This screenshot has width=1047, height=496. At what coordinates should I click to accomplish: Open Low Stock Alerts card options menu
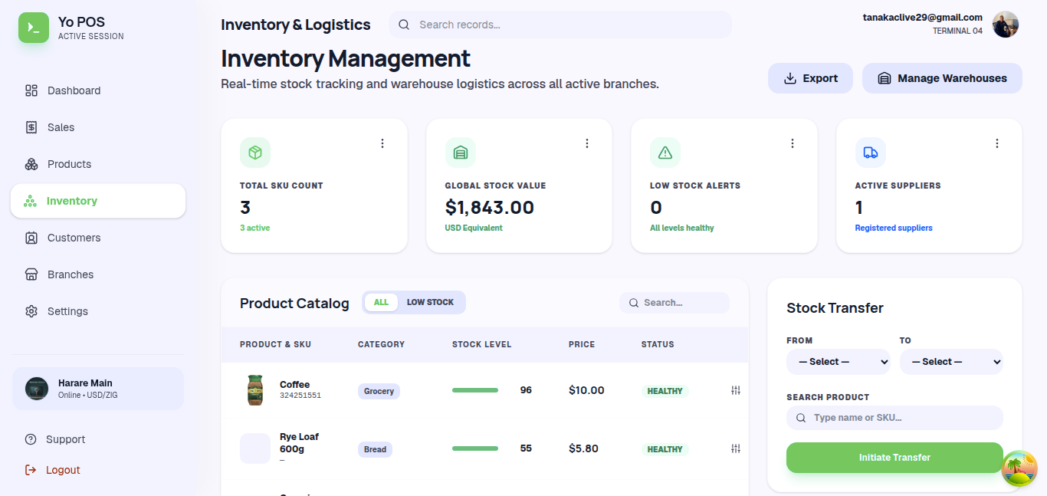[x=793, y=143]
